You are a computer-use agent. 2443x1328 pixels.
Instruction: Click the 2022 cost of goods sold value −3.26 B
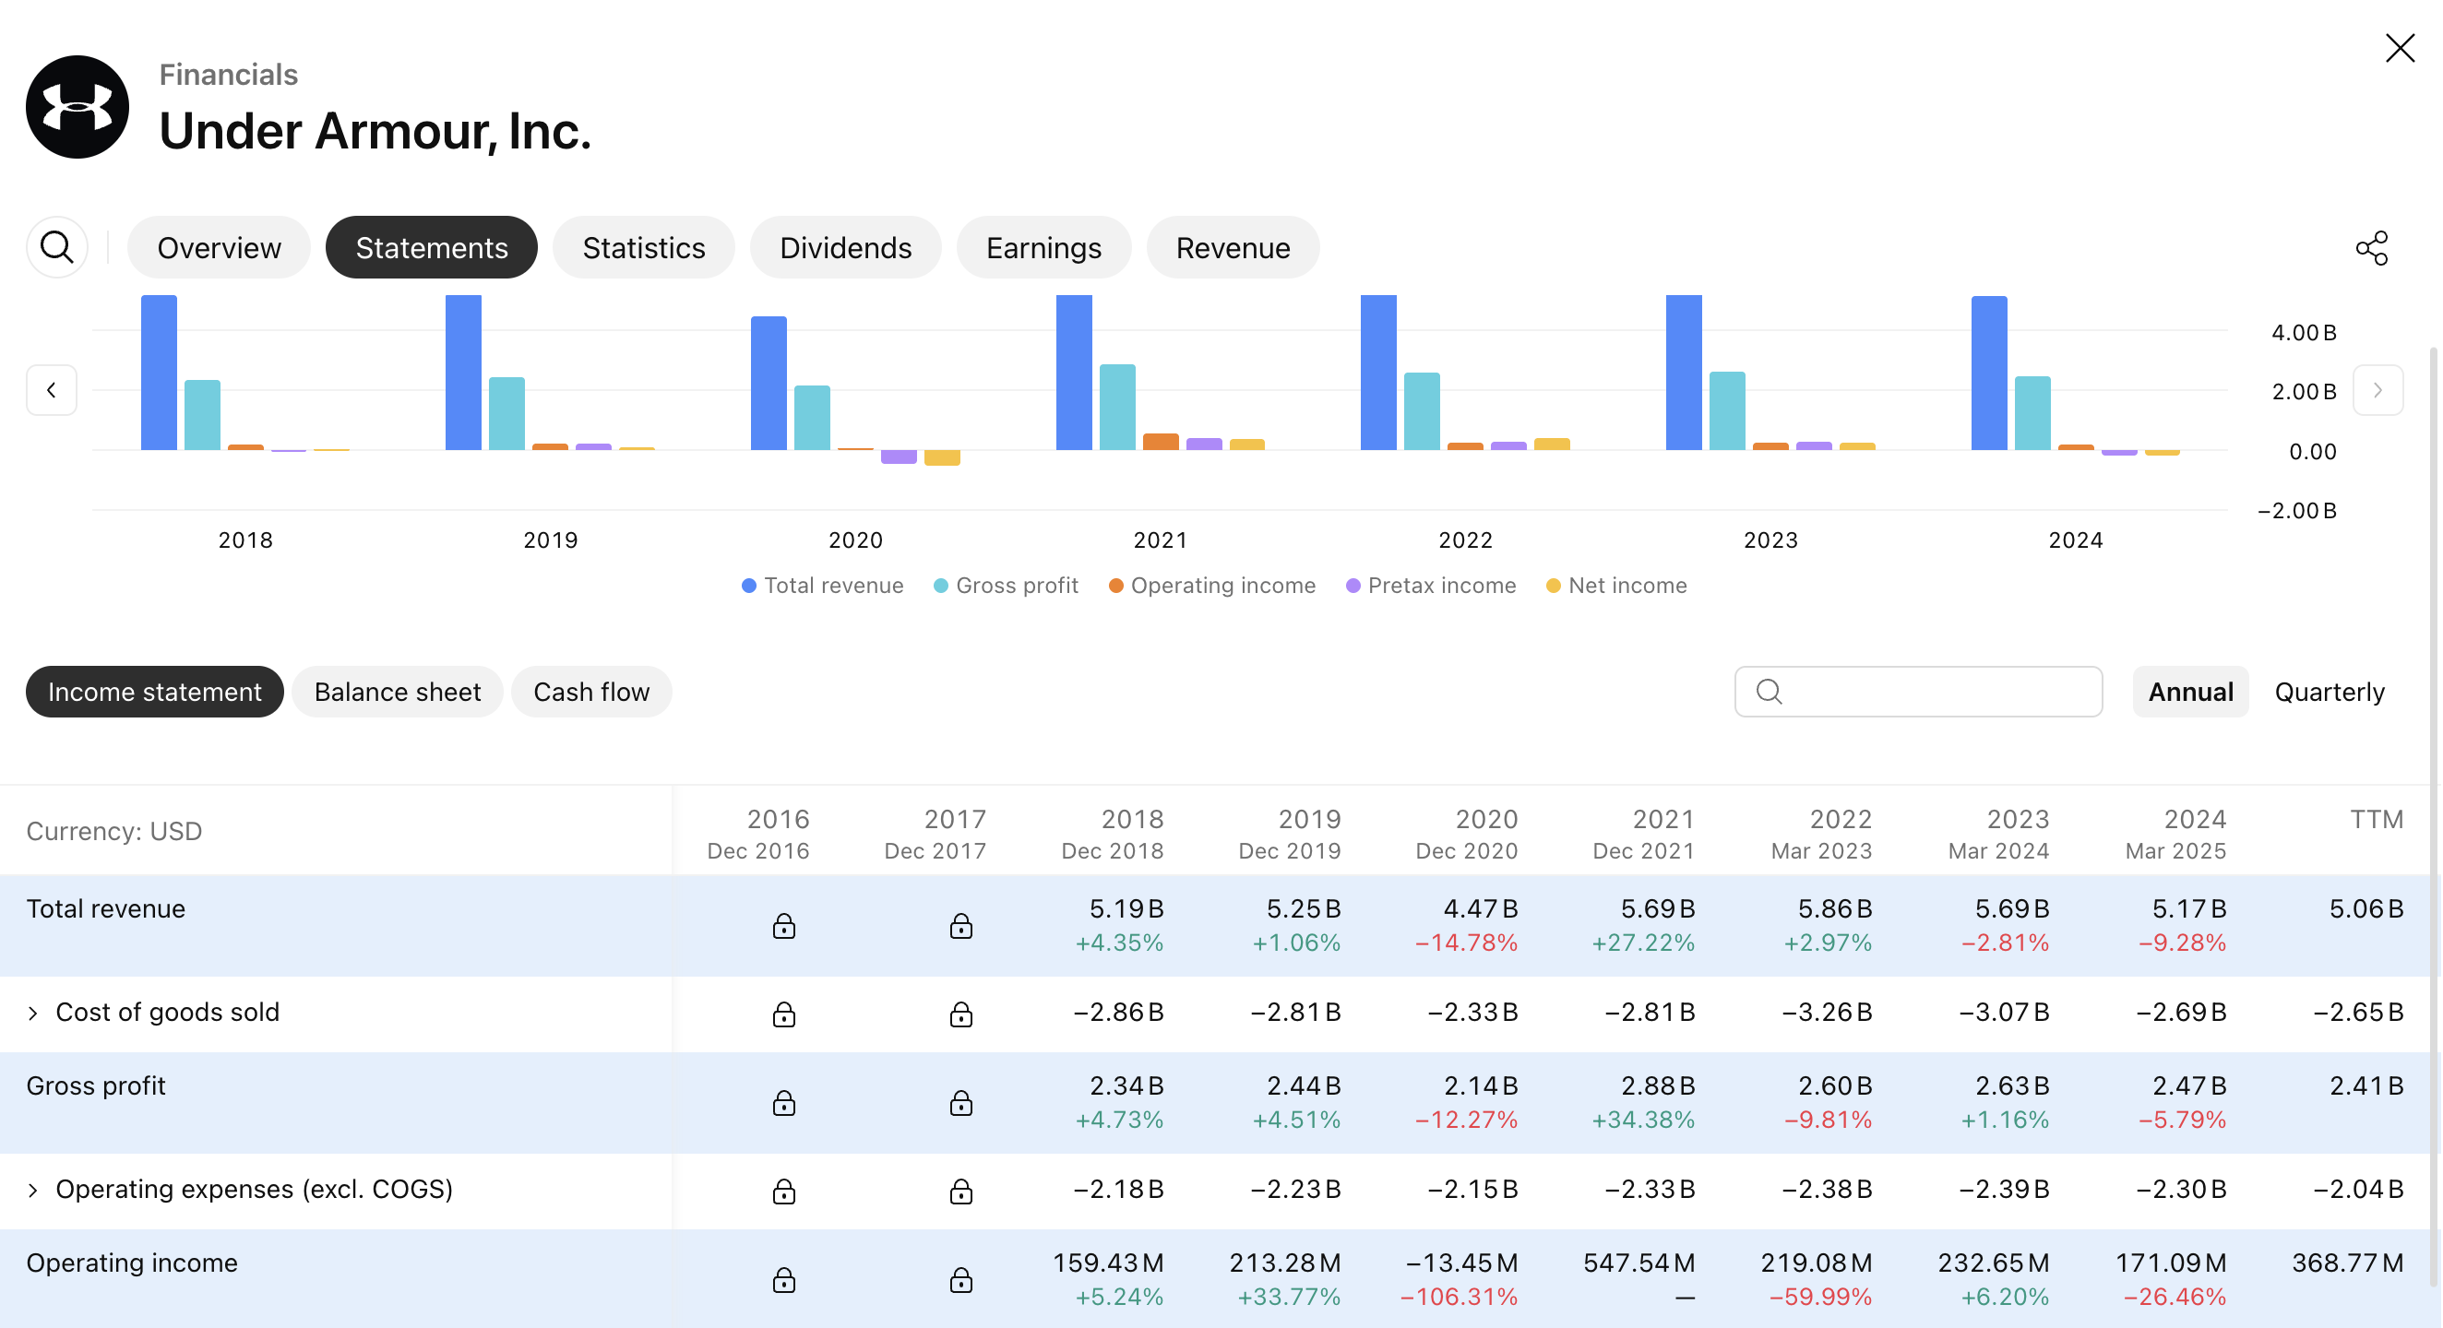pyautogui.click(x=1828, y=1013)
